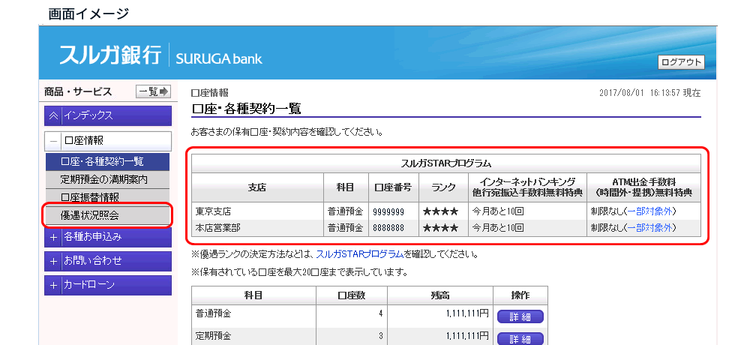The height and width of the screenshot is (345, 756).
Task: Click the 残高 column header
Action: pyautogui.click(x=440, y=295)
